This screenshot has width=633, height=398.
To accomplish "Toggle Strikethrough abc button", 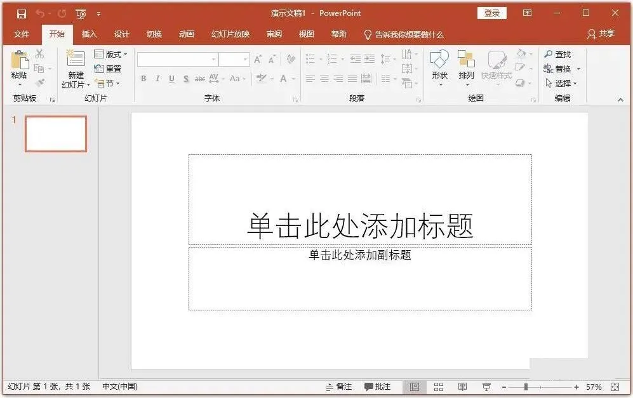I will pyautogui.click(x=200, y=79).
